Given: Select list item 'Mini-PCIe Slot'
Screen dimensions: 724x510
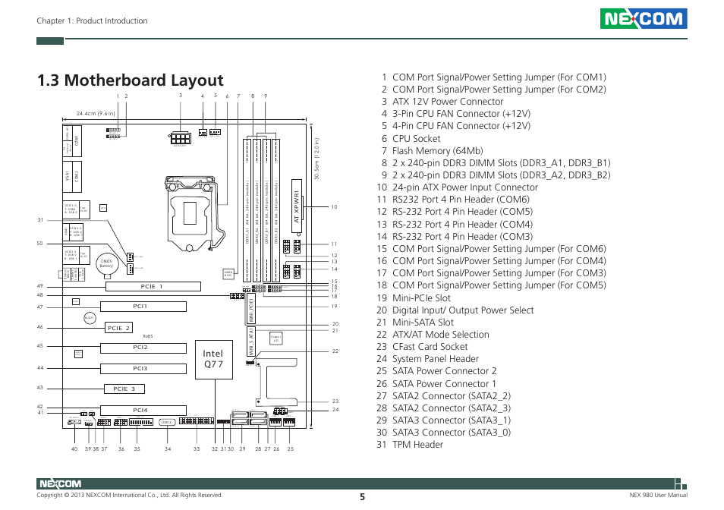Looking at the screenshot, I should [x=421, y=298].
